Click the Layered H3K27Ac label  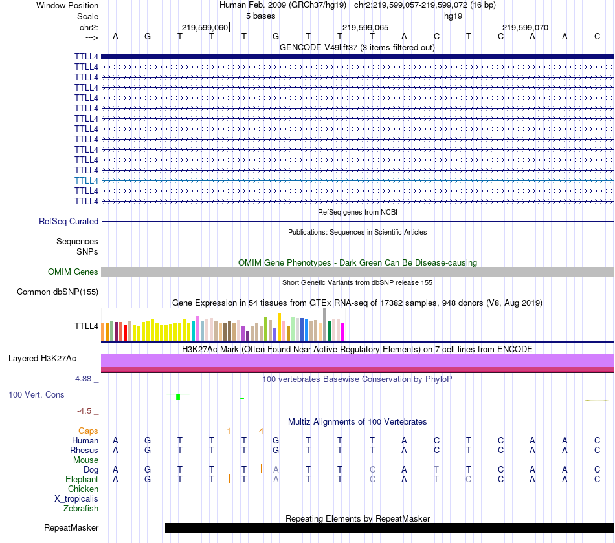coord(42,359)
